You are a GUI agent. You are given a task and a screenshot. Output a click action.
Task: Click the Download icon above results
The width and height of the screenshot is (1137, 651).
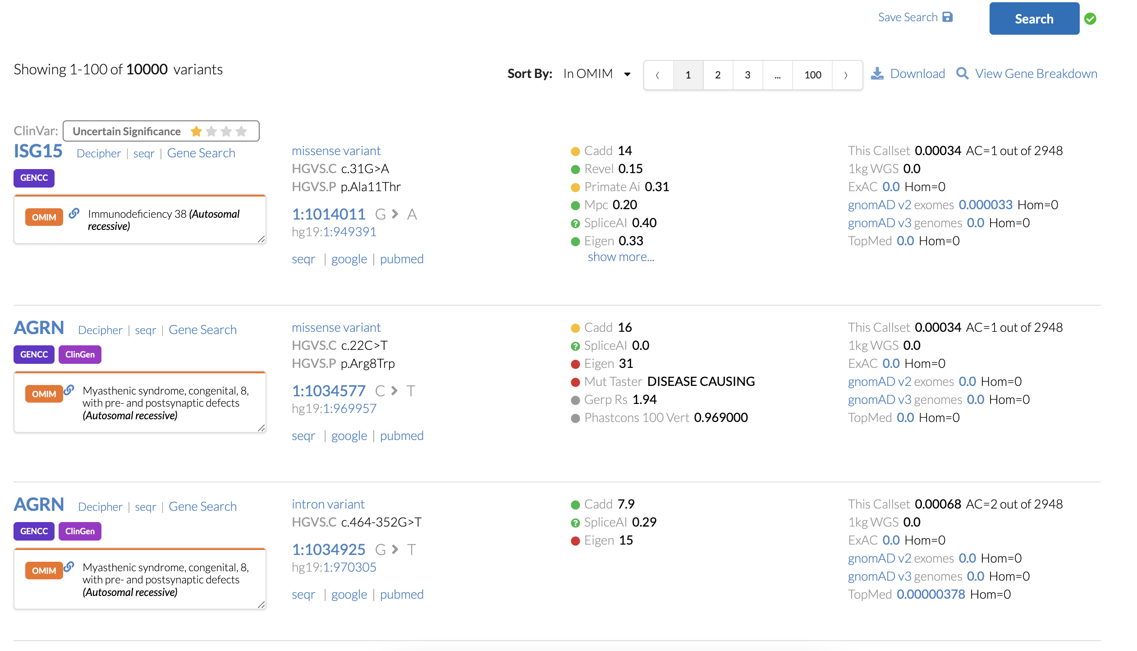click(x=877, y=73)
